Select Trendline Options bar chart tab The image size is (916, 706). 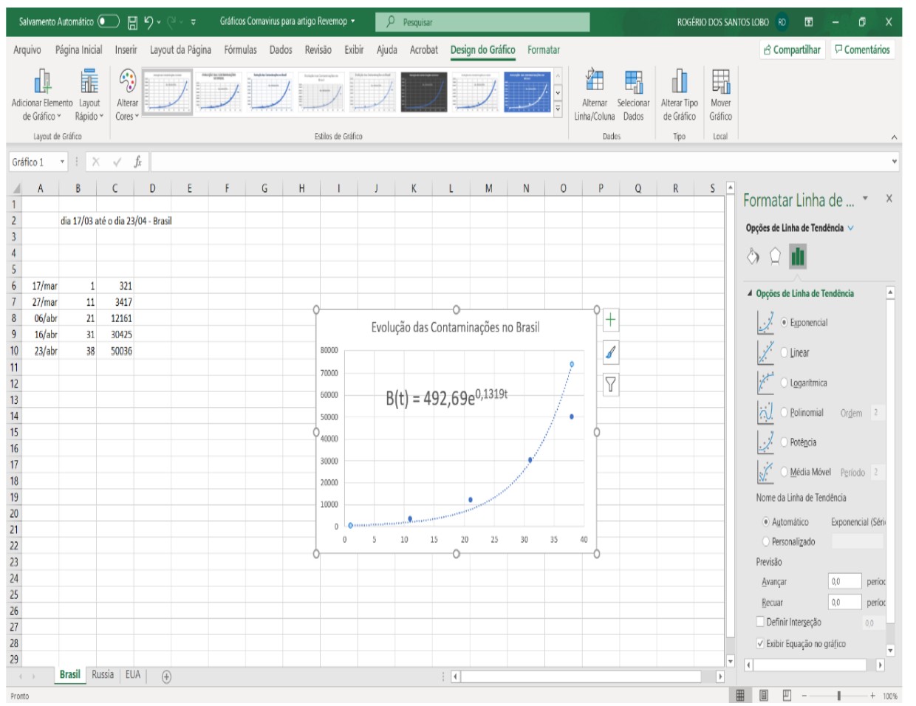tap(798, 256)
